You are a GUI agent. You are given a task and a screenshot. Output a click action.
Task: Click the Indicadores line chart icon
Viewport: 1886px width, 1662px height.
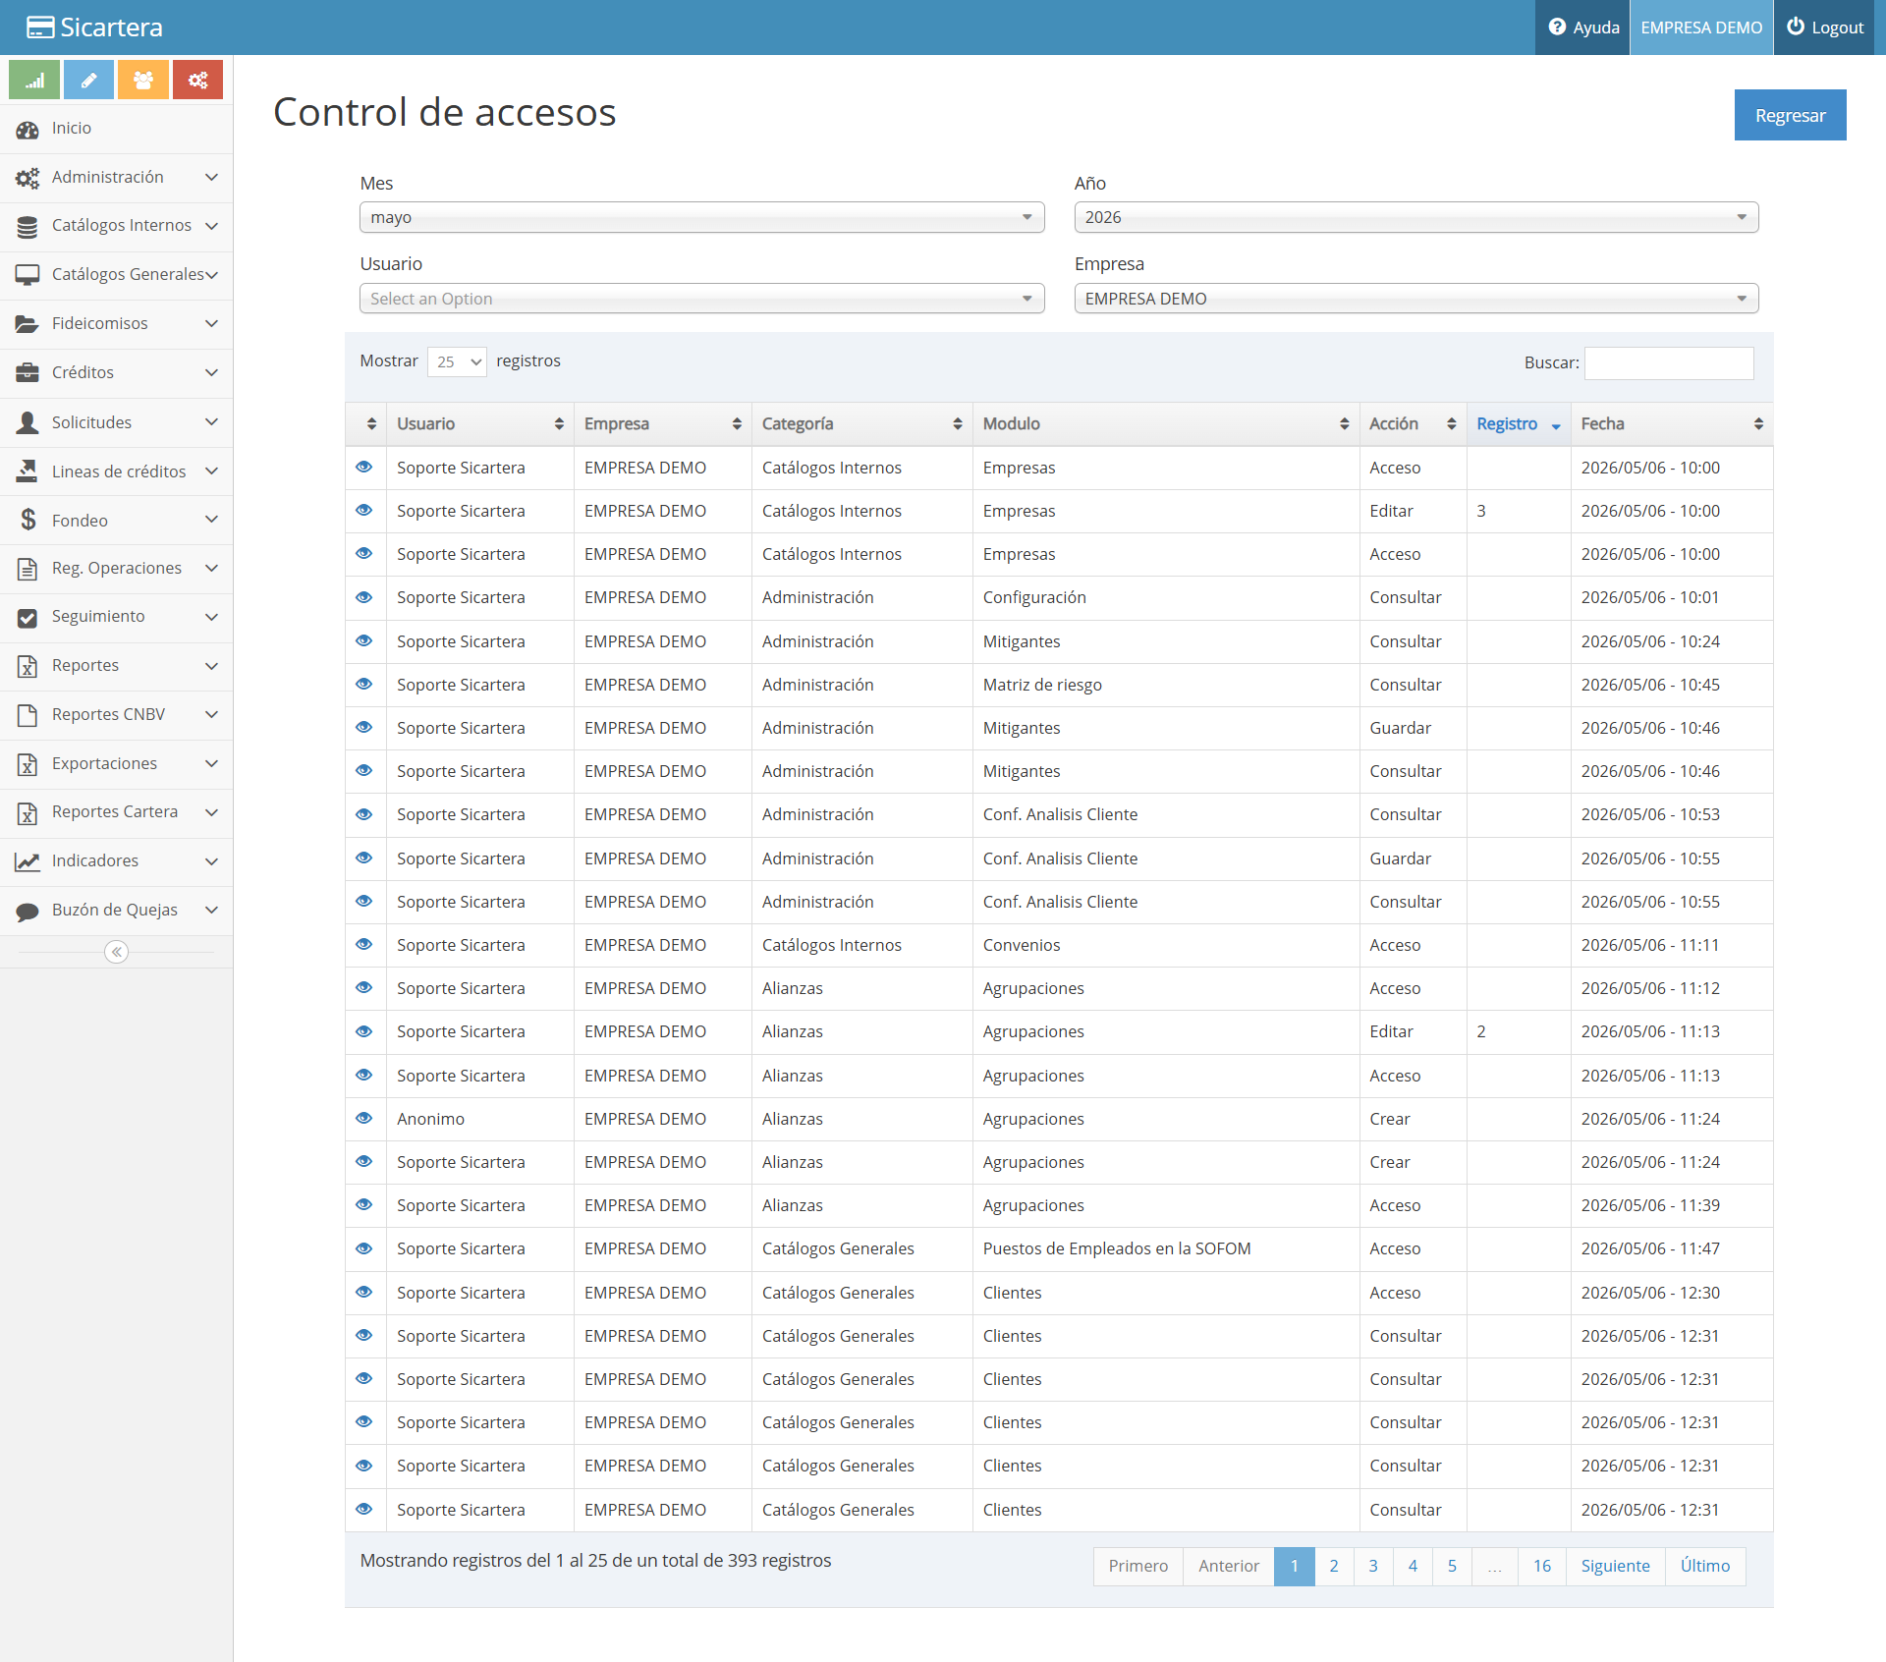point(28,861)
